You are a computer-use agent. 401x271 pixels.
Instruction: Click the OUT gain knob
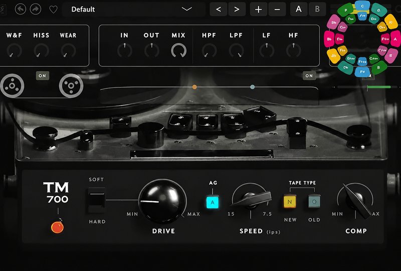coord(152,50)
